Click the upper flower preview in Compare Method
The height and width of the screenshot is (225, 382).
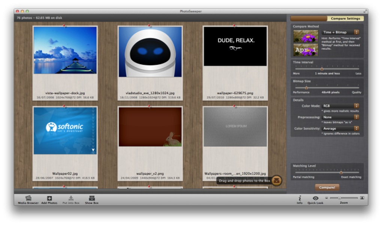click(x=306, y=36)
